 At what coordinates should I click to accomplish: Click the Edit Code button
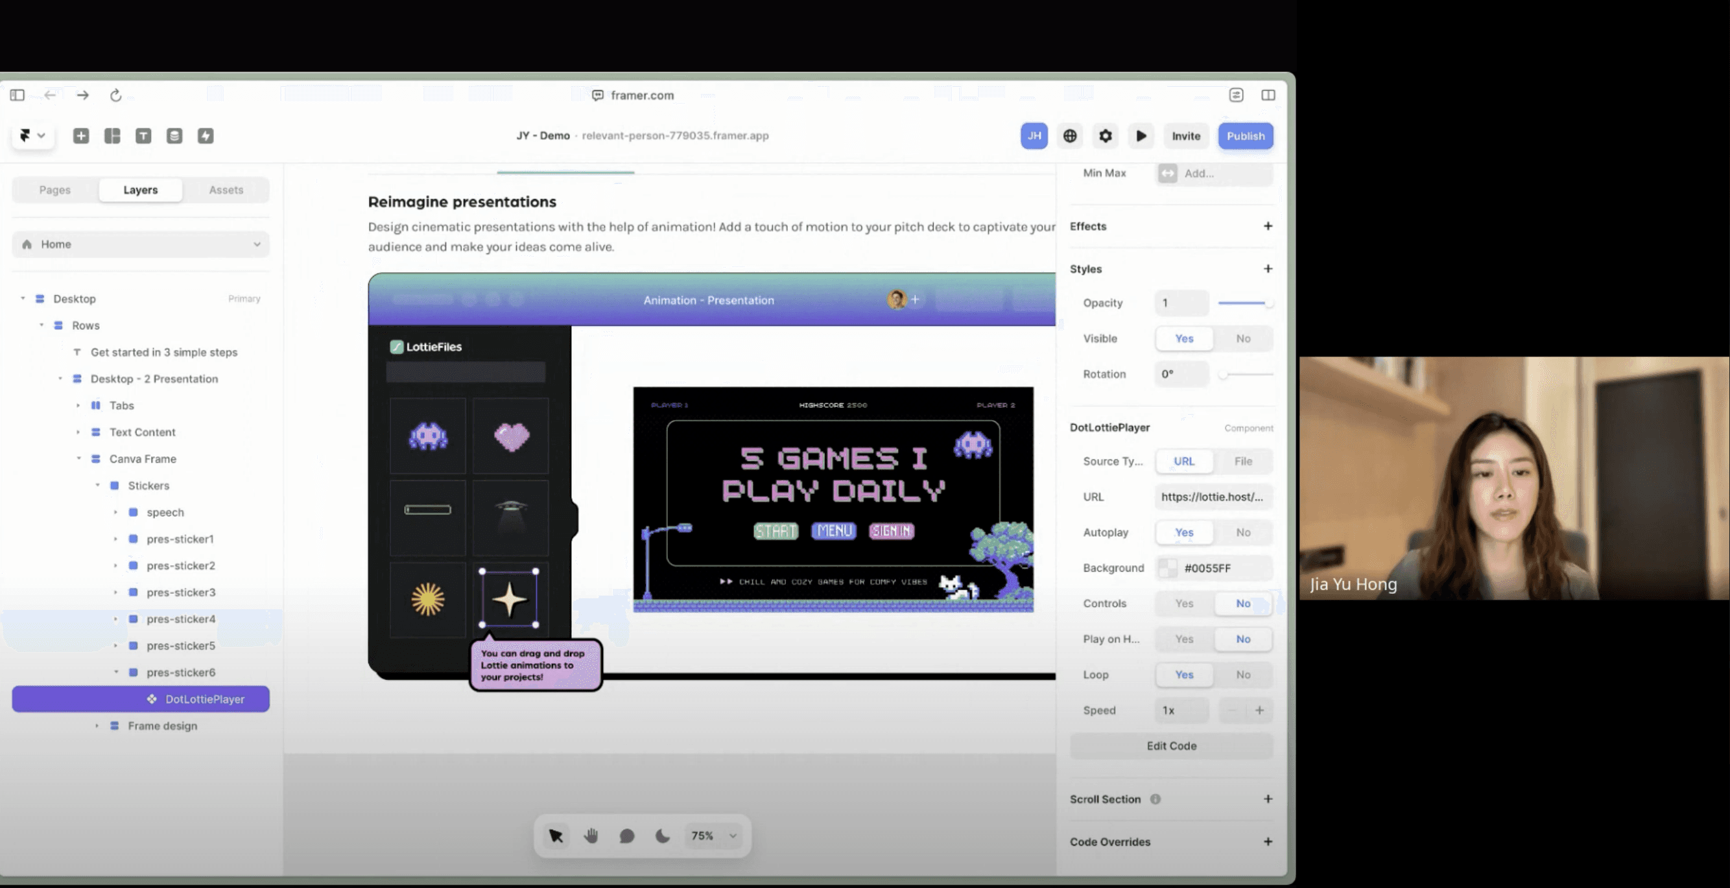(1171, 745)
